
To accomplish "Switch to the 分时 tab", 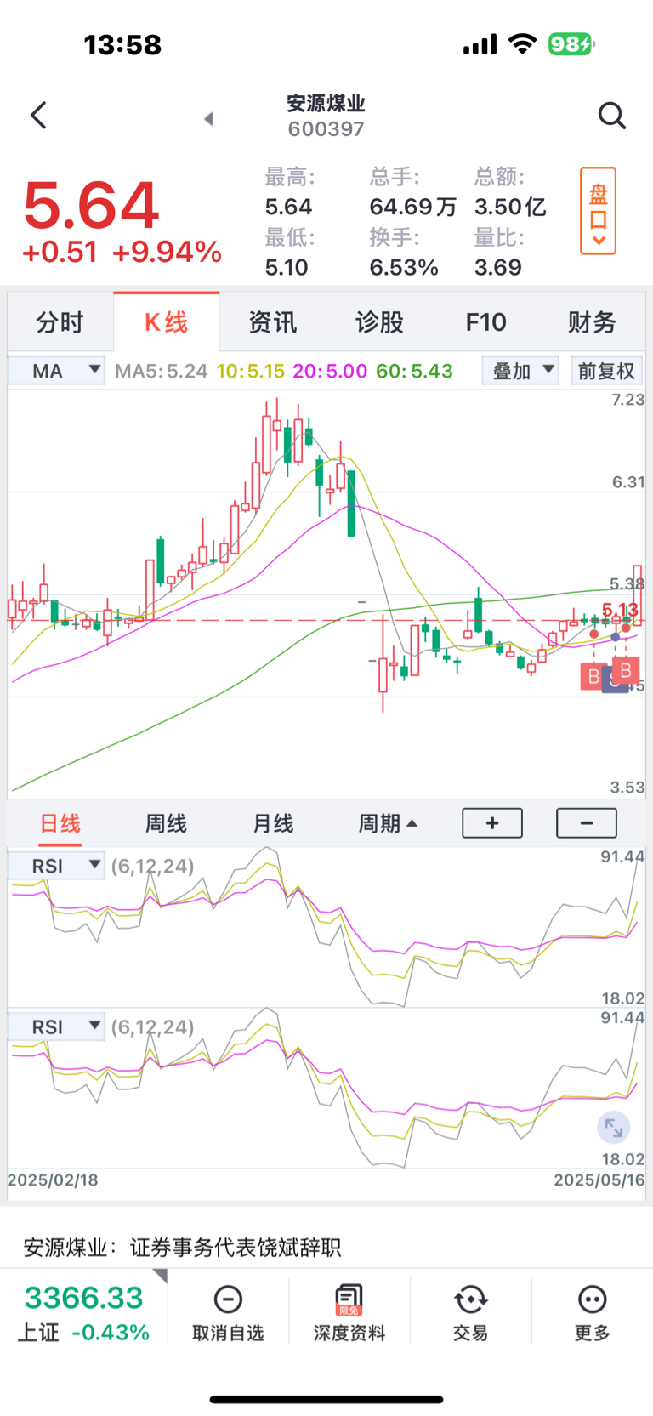I will [60, 322].
